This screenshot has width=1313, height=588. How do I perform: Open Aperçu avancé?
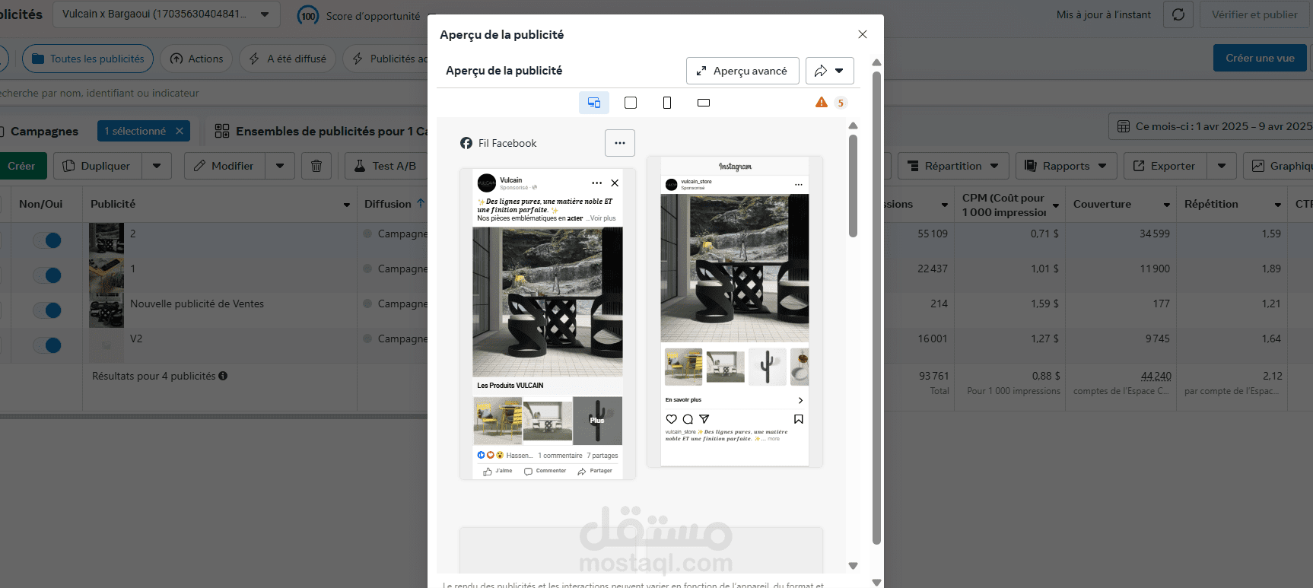[742, 71]
